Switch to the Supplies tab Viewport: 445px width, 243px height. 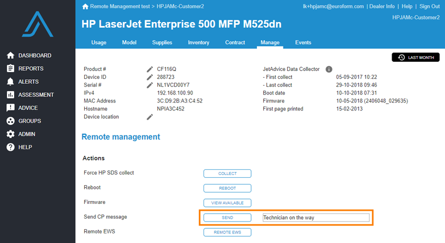coord(162,42)
